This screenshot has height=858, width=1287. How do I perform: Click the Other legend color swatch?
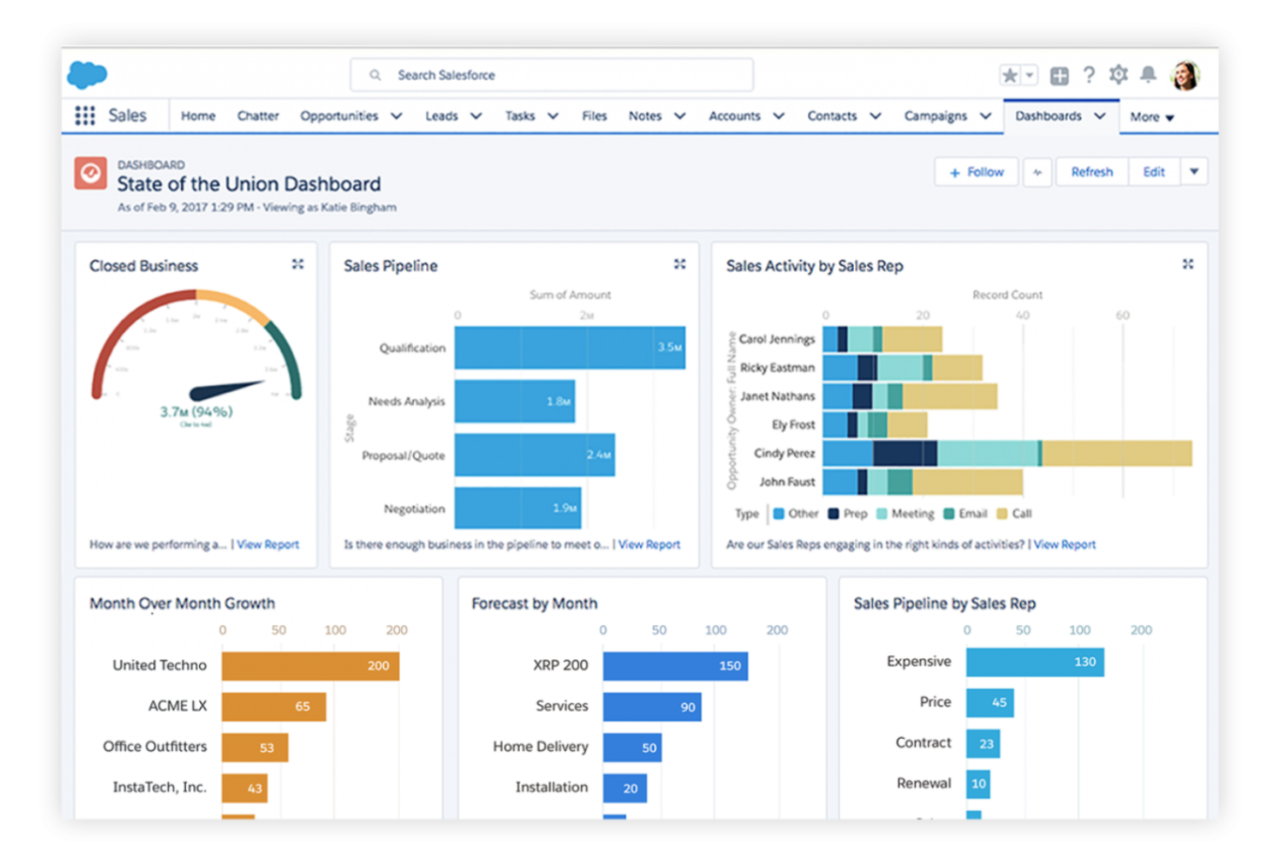click(779, 514)
